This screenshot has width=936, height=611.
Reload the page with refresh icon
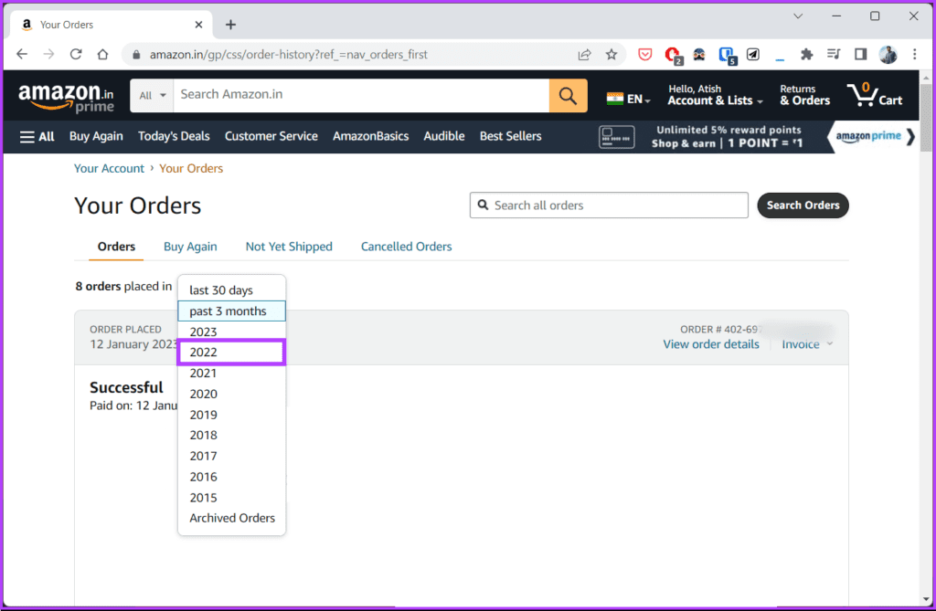(x=76, y=54)
